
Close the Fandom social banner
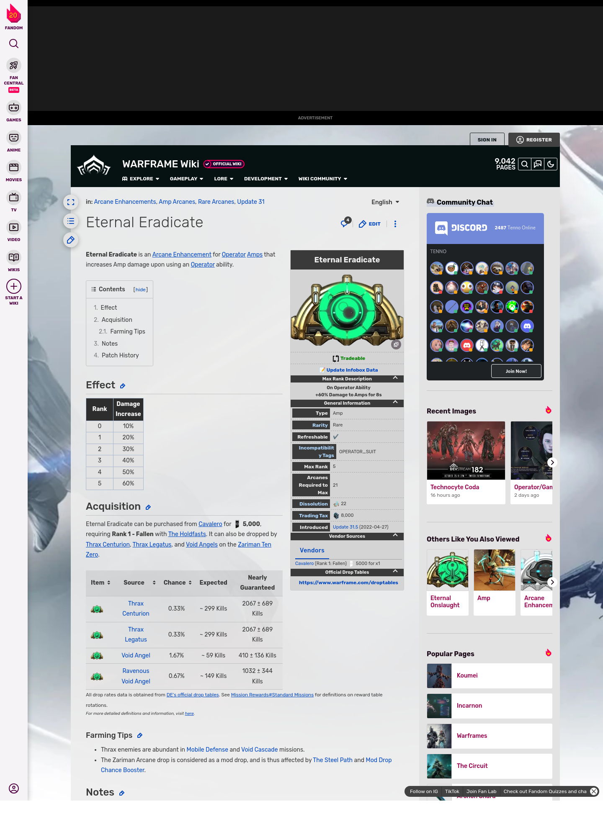coord(594,791)
